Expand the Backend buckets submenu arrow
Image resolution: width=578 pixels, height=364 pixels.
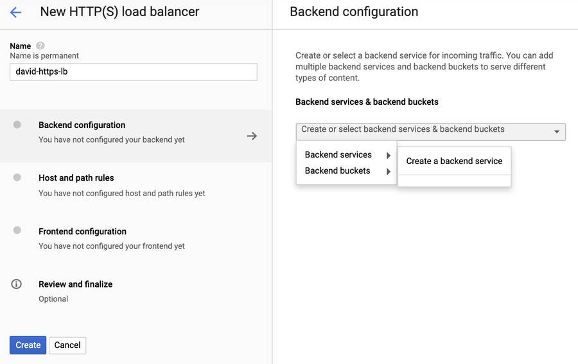[389, 171]
